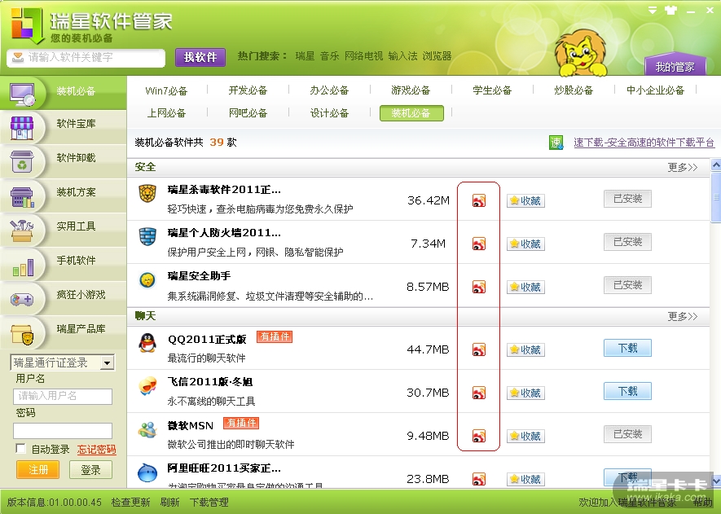Click the 飞信 app icon
Viewport: 721px width, 514px height.
pos(147,386)
